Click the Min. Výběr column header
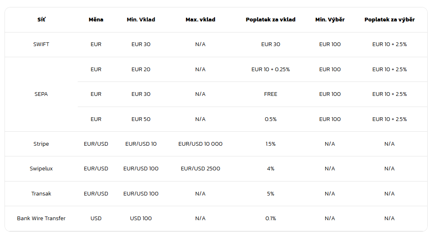 [x=330, y=20]
